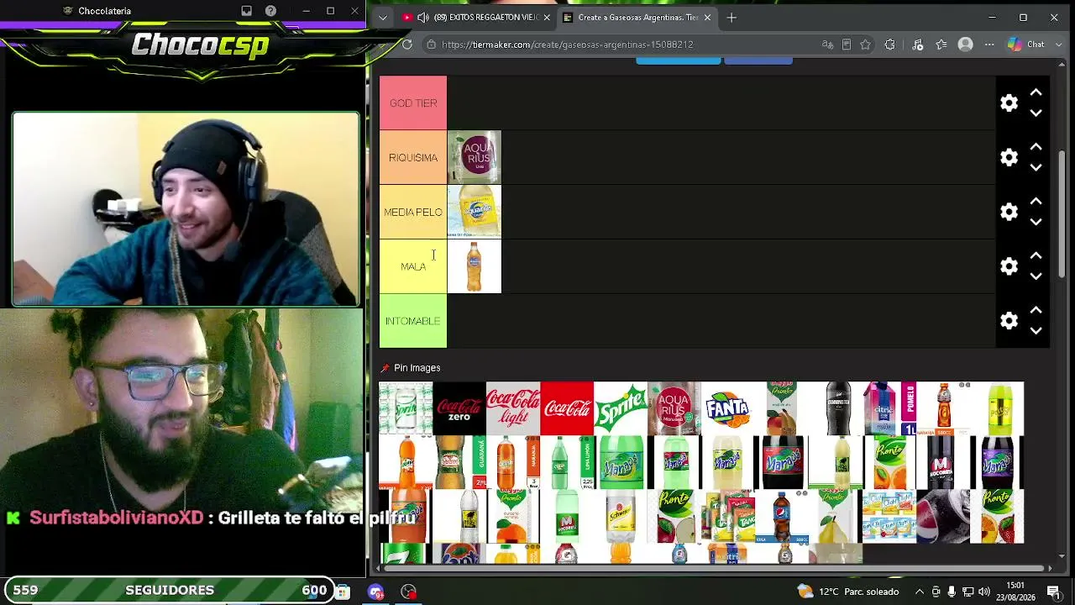Show hidden system tray icons
This screenshot has height=605, width=1075.
point(920,592)
